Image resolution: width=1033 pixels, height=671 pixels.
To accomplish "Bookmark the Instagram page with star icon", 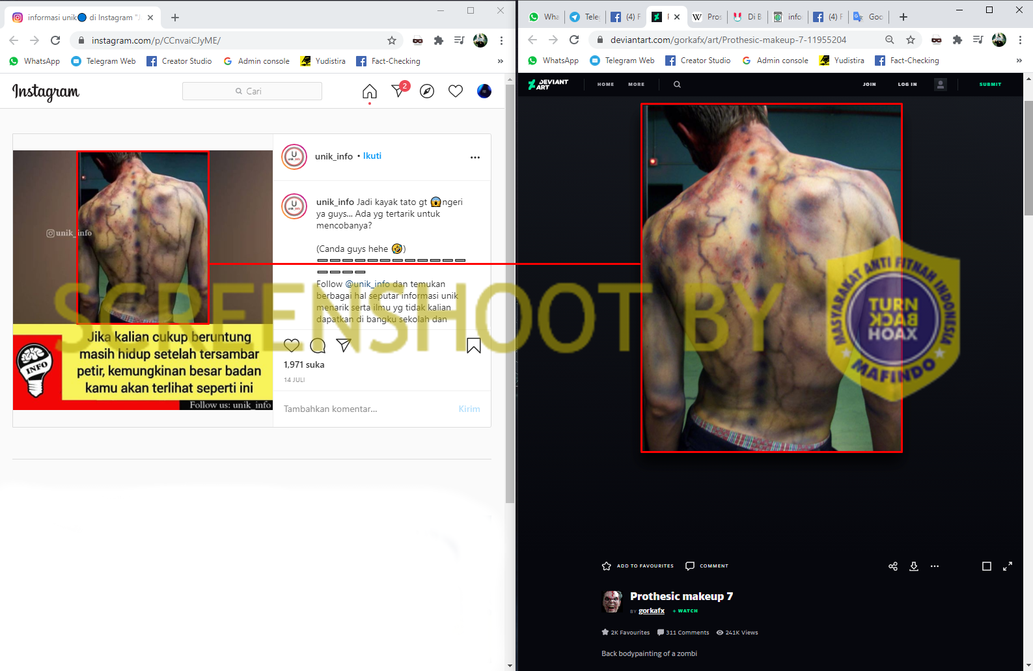I will (x=392, y=40).
